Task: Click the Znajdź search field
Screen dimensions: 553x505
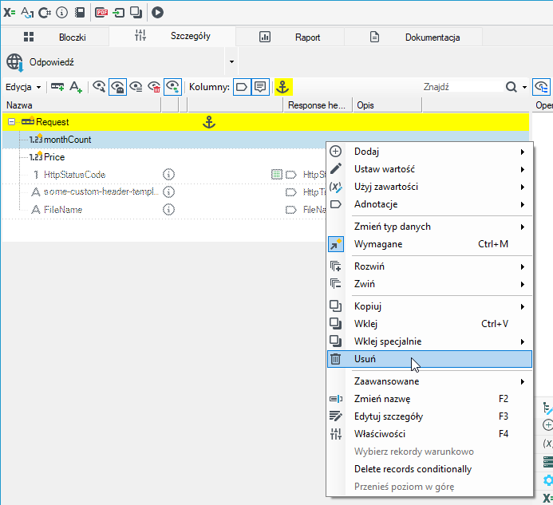Action: pyautogui.click(x=462, y=87)
